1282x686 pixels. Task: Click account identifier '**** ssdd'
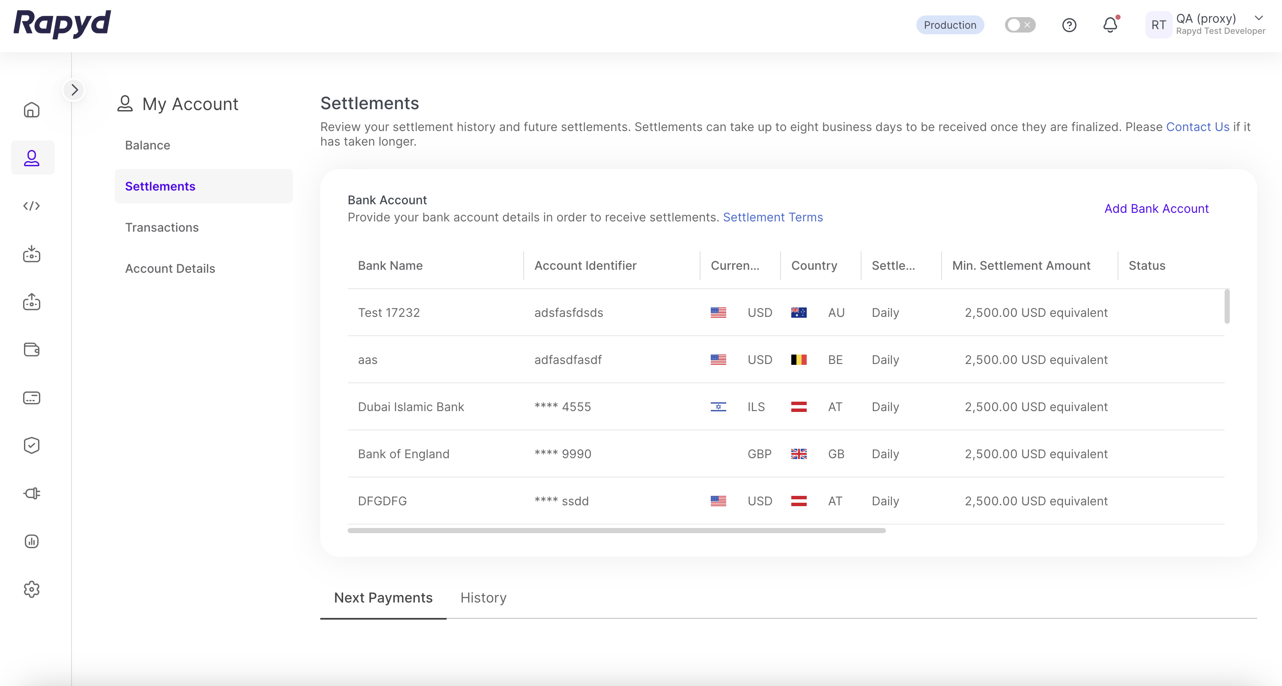coord(561,501)
